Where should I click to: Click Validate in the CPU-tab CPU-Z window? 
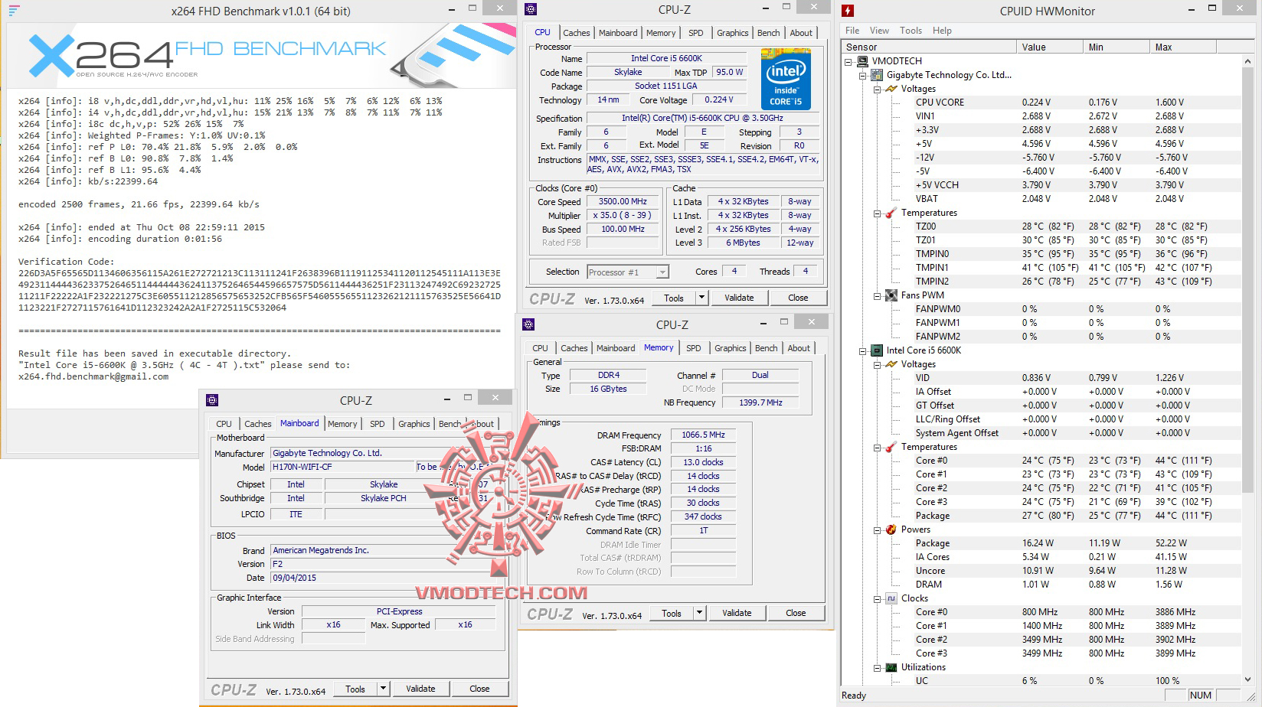point(739,298)
